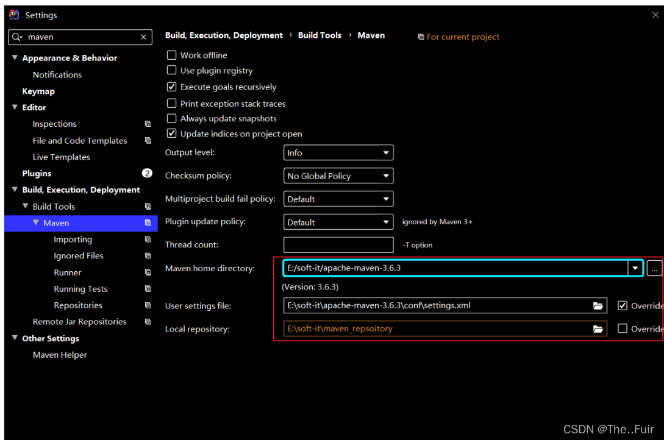The height and width of the screenshot is (440, 664).
Task: Uncheck Update indices on project open
Action: [171, 133]
